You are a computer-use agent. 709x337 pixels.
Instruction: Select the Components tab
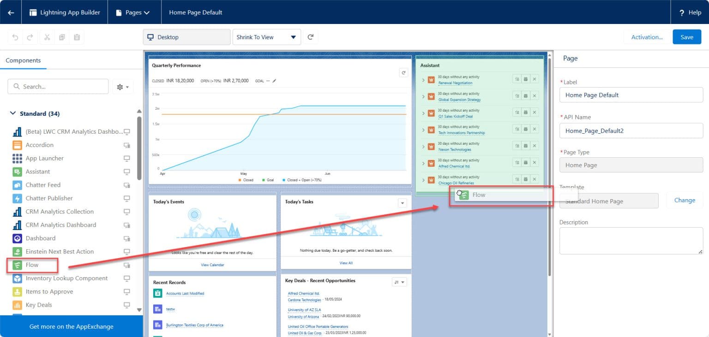click(23, 60)
